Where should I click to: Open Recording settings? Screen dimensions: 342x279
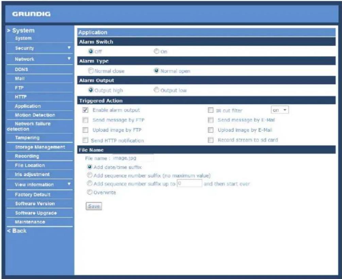coord(27,156)
